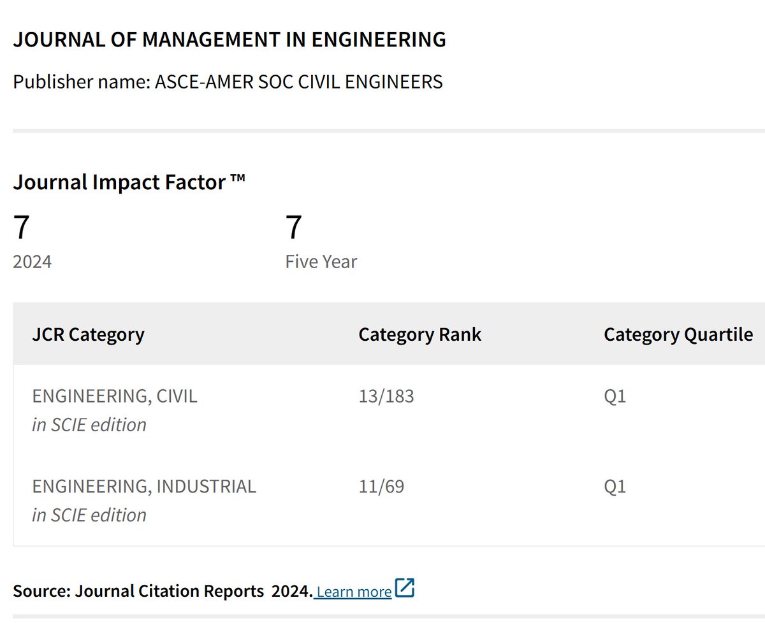The width and height of the screenshot is (765, 623).
Task: Click the rank value 13/183
Action: click(x=386, y=396)
